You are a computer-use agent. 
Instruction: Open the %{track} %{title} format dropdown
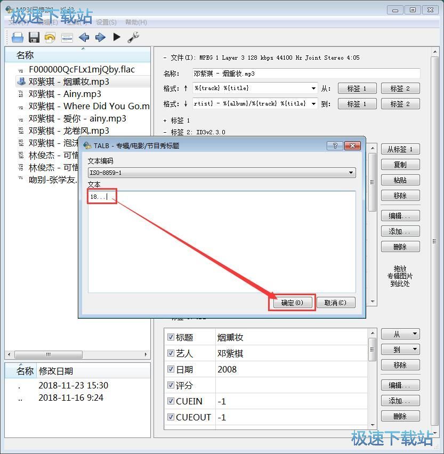tap(313, 88)
